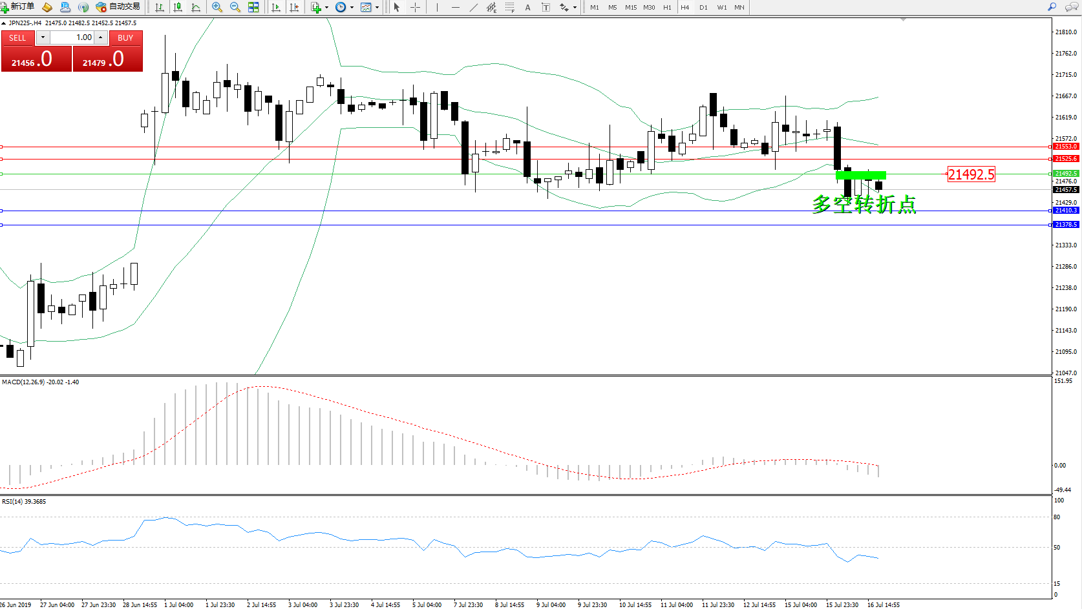This screenshot has height=609, width=1082.
Task: Toggle AutoTrading (自动交易) on or off
Action: [118, 7]
